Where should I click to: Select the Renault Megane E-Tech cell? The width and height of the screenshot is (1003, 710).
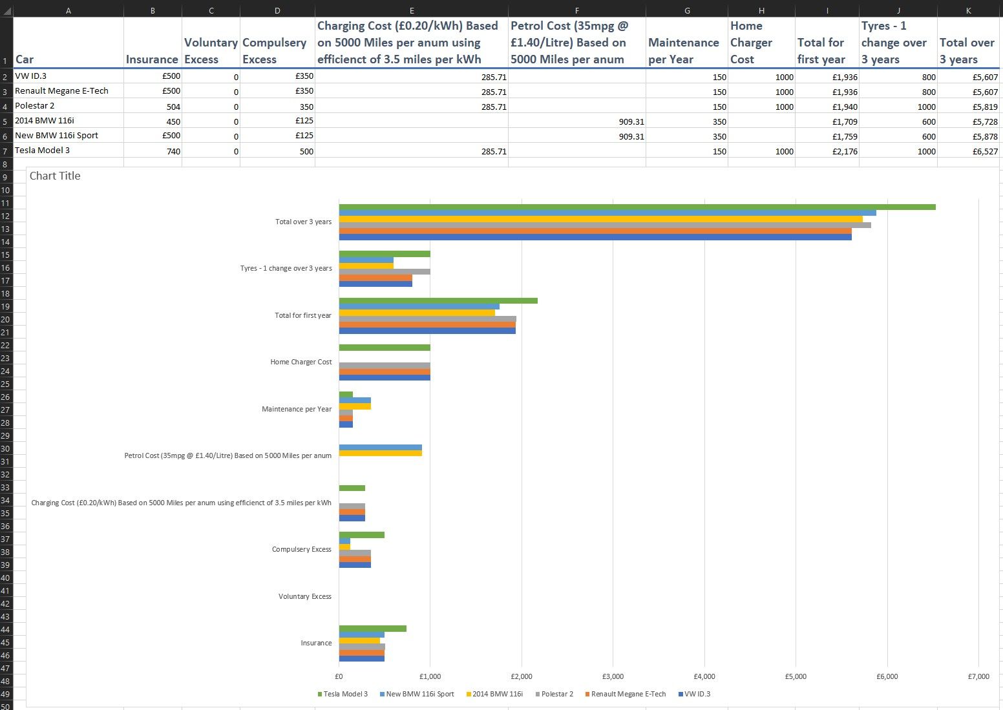coord(68,91)
